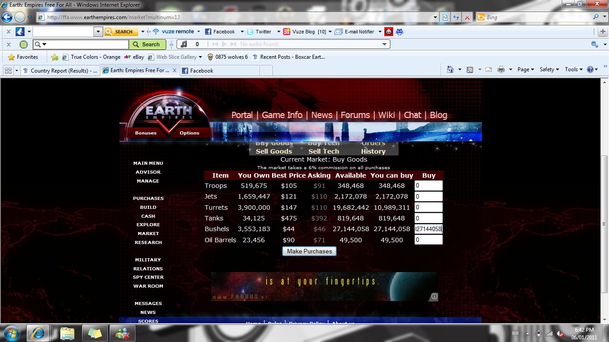
Task: Click the Print icon in command bar
Action: point(501,69)
